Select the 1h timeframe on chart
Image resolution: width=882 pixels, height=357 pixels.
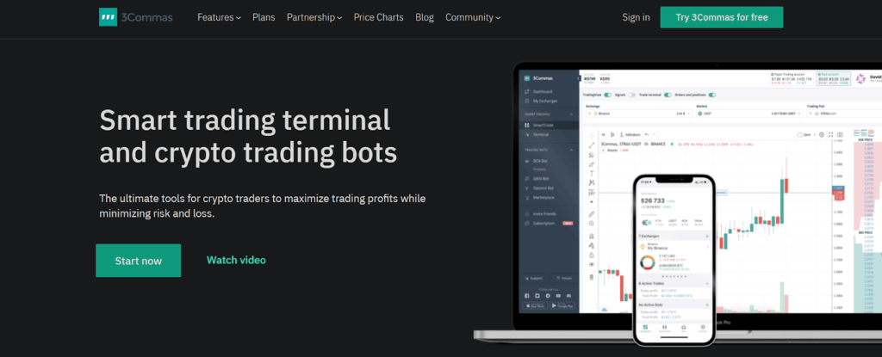pos(603,135)
